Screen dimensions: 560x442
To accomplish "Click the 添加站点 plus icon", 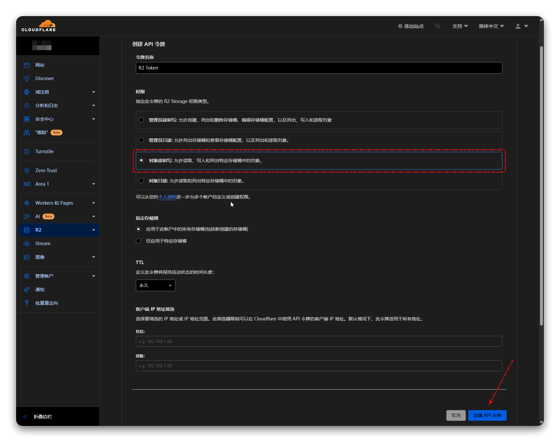I will [x=400, y=26].
